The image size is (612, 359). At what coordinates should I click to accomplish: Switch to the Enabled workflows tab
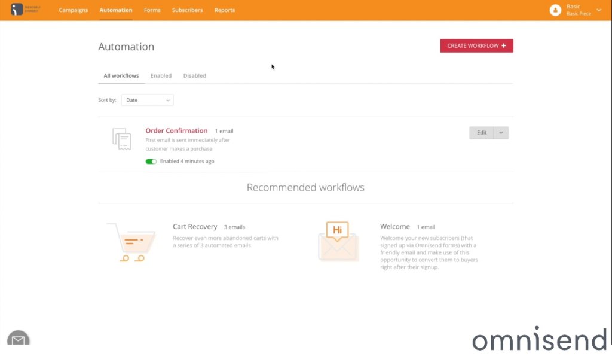point(161,75)
